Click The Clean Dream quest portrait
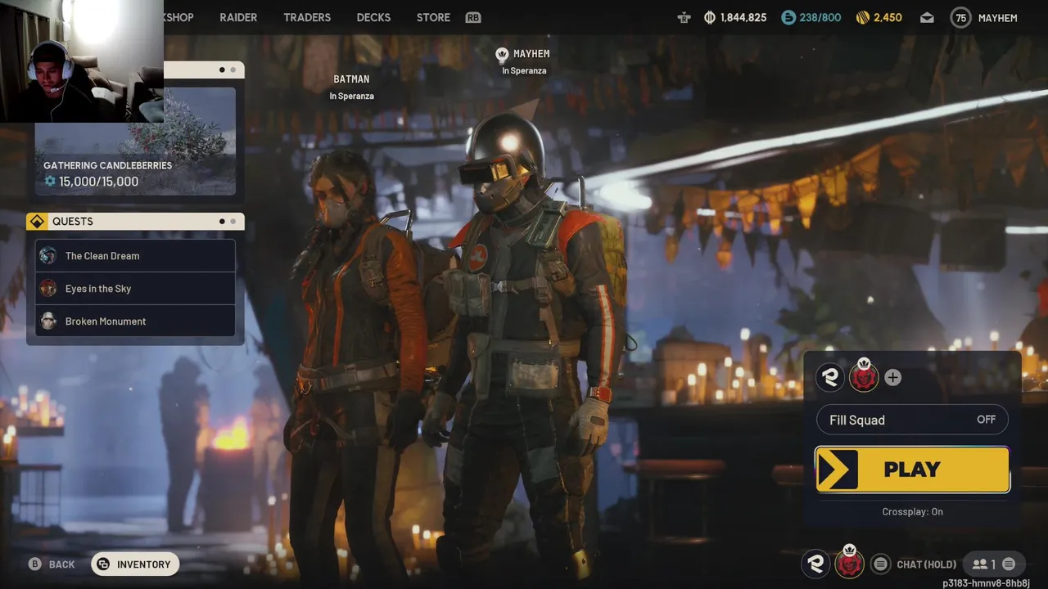This screenshot has width=1048, height=589. pyautogui.click(x=48, y=256)
